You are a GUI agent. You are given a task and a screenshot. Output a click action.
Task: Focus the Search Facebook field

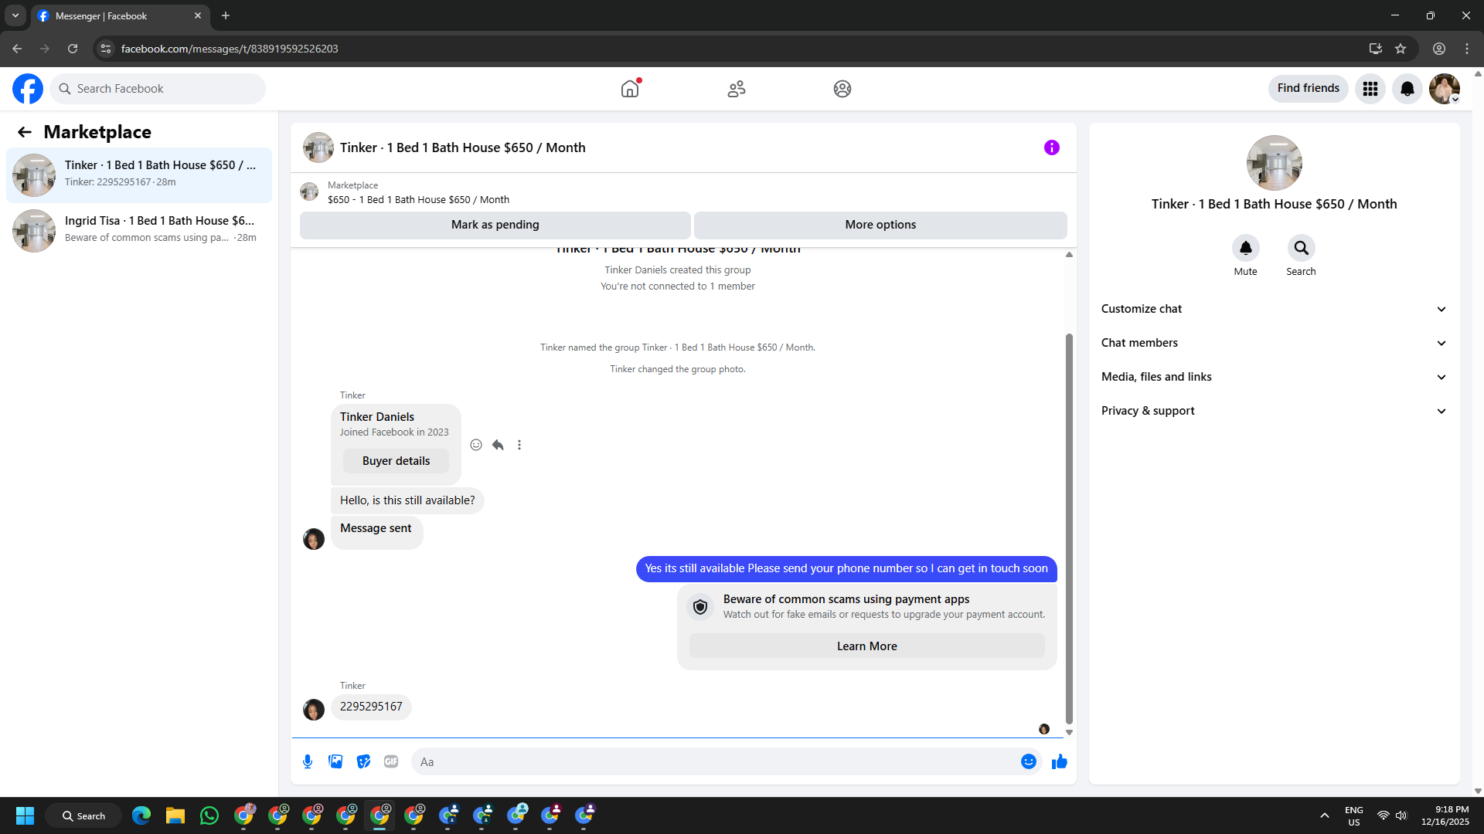point(158,89)
